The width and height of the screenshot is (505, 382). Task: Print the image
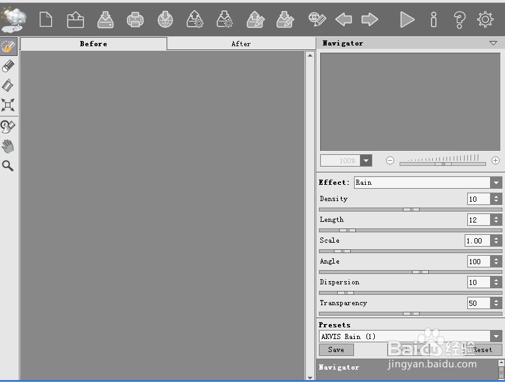point(135,20)
